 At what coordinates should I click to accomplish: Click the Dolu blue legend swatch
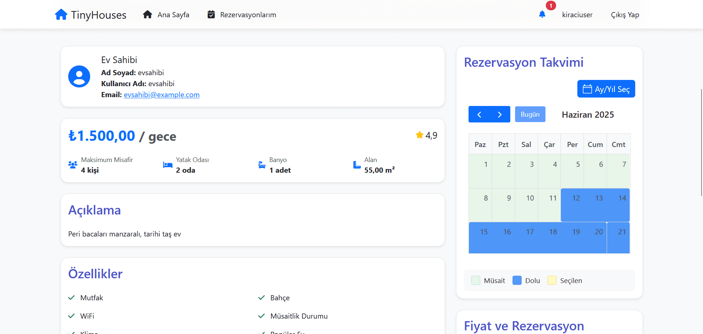517,280
